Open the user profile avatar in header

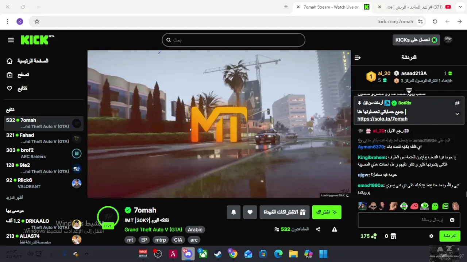[x=448, y=40]
